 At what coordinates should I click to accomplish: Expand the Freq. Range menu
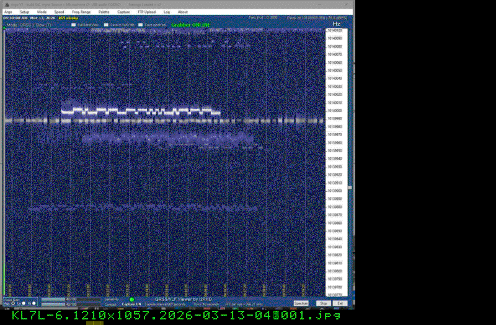click(81, 12)
